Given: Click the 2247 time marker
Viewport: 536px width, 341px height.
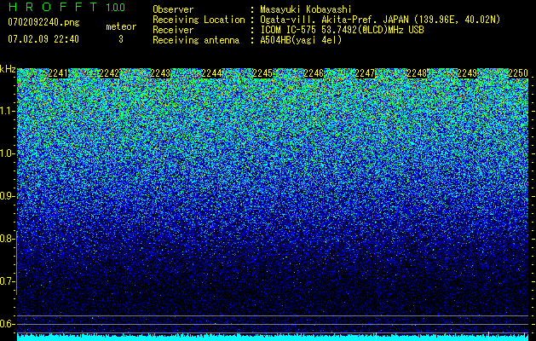Looking at the screenshot, I should 365,73.
